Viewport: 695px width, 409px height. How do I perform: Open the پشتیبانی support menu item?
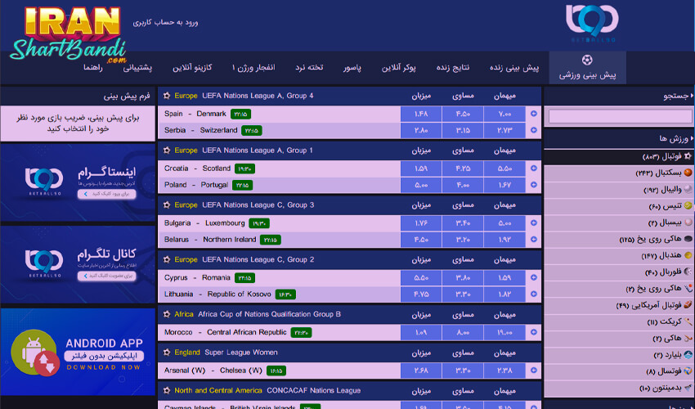click(137, 67)
